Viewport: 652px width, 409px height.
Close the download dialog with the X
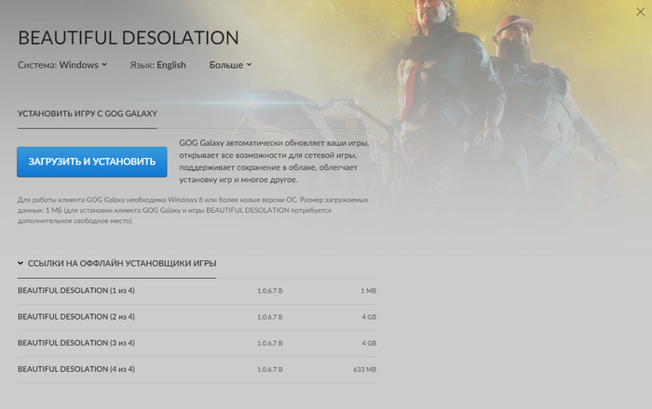640,11
